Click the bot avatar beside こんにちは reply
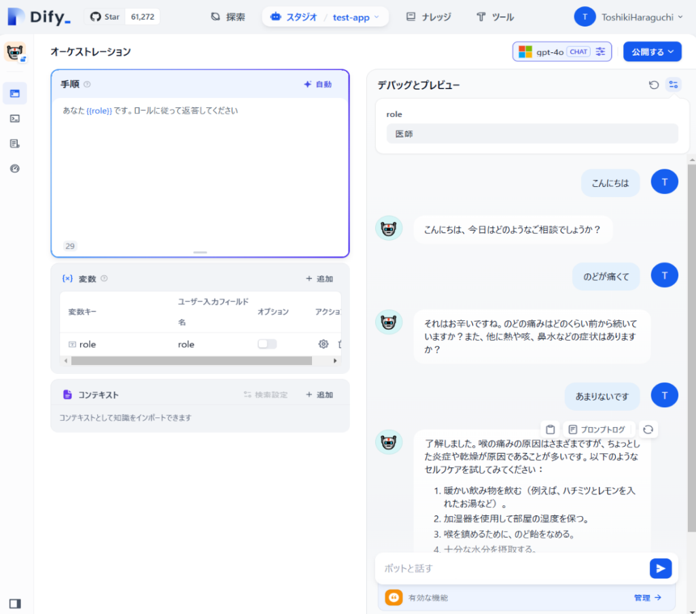 (x=389, y=228)
